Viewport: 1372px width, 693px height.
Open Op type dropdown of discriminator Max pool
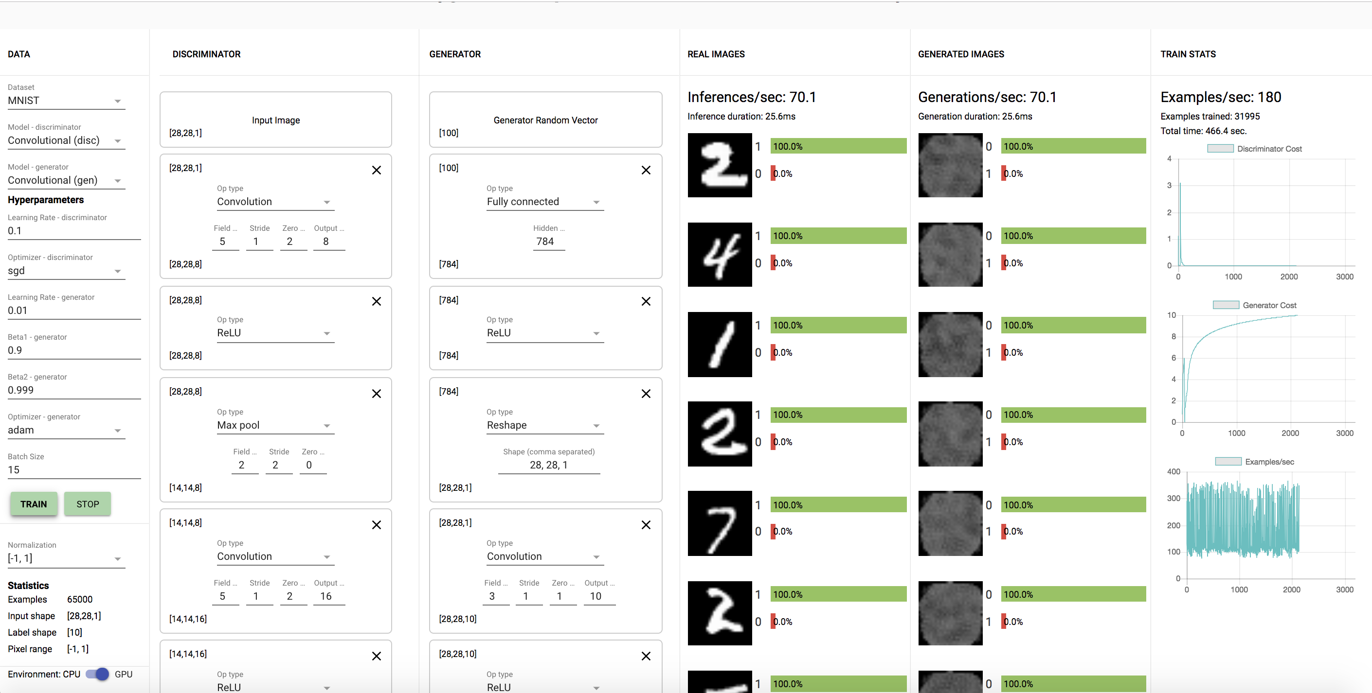pos(275,426)
